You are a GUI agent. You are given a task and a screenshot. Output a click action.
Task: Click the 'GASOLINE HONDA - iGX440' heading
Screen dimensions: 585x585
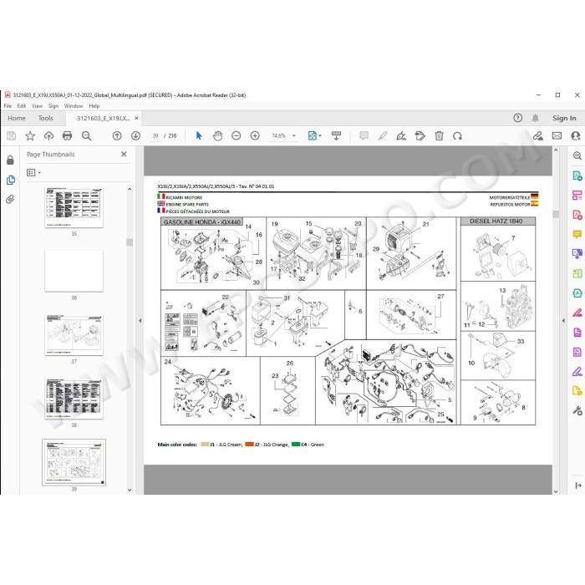[202, 222]
